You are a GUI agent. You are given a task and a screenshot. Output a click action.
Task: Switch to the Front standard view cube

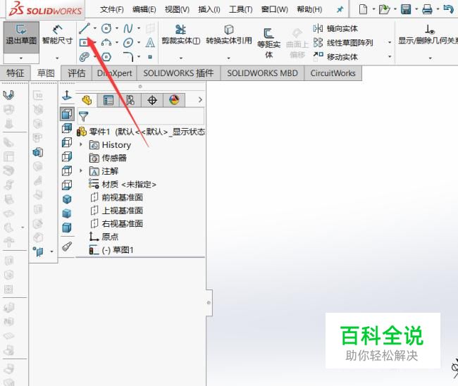[x=67, y=114]
